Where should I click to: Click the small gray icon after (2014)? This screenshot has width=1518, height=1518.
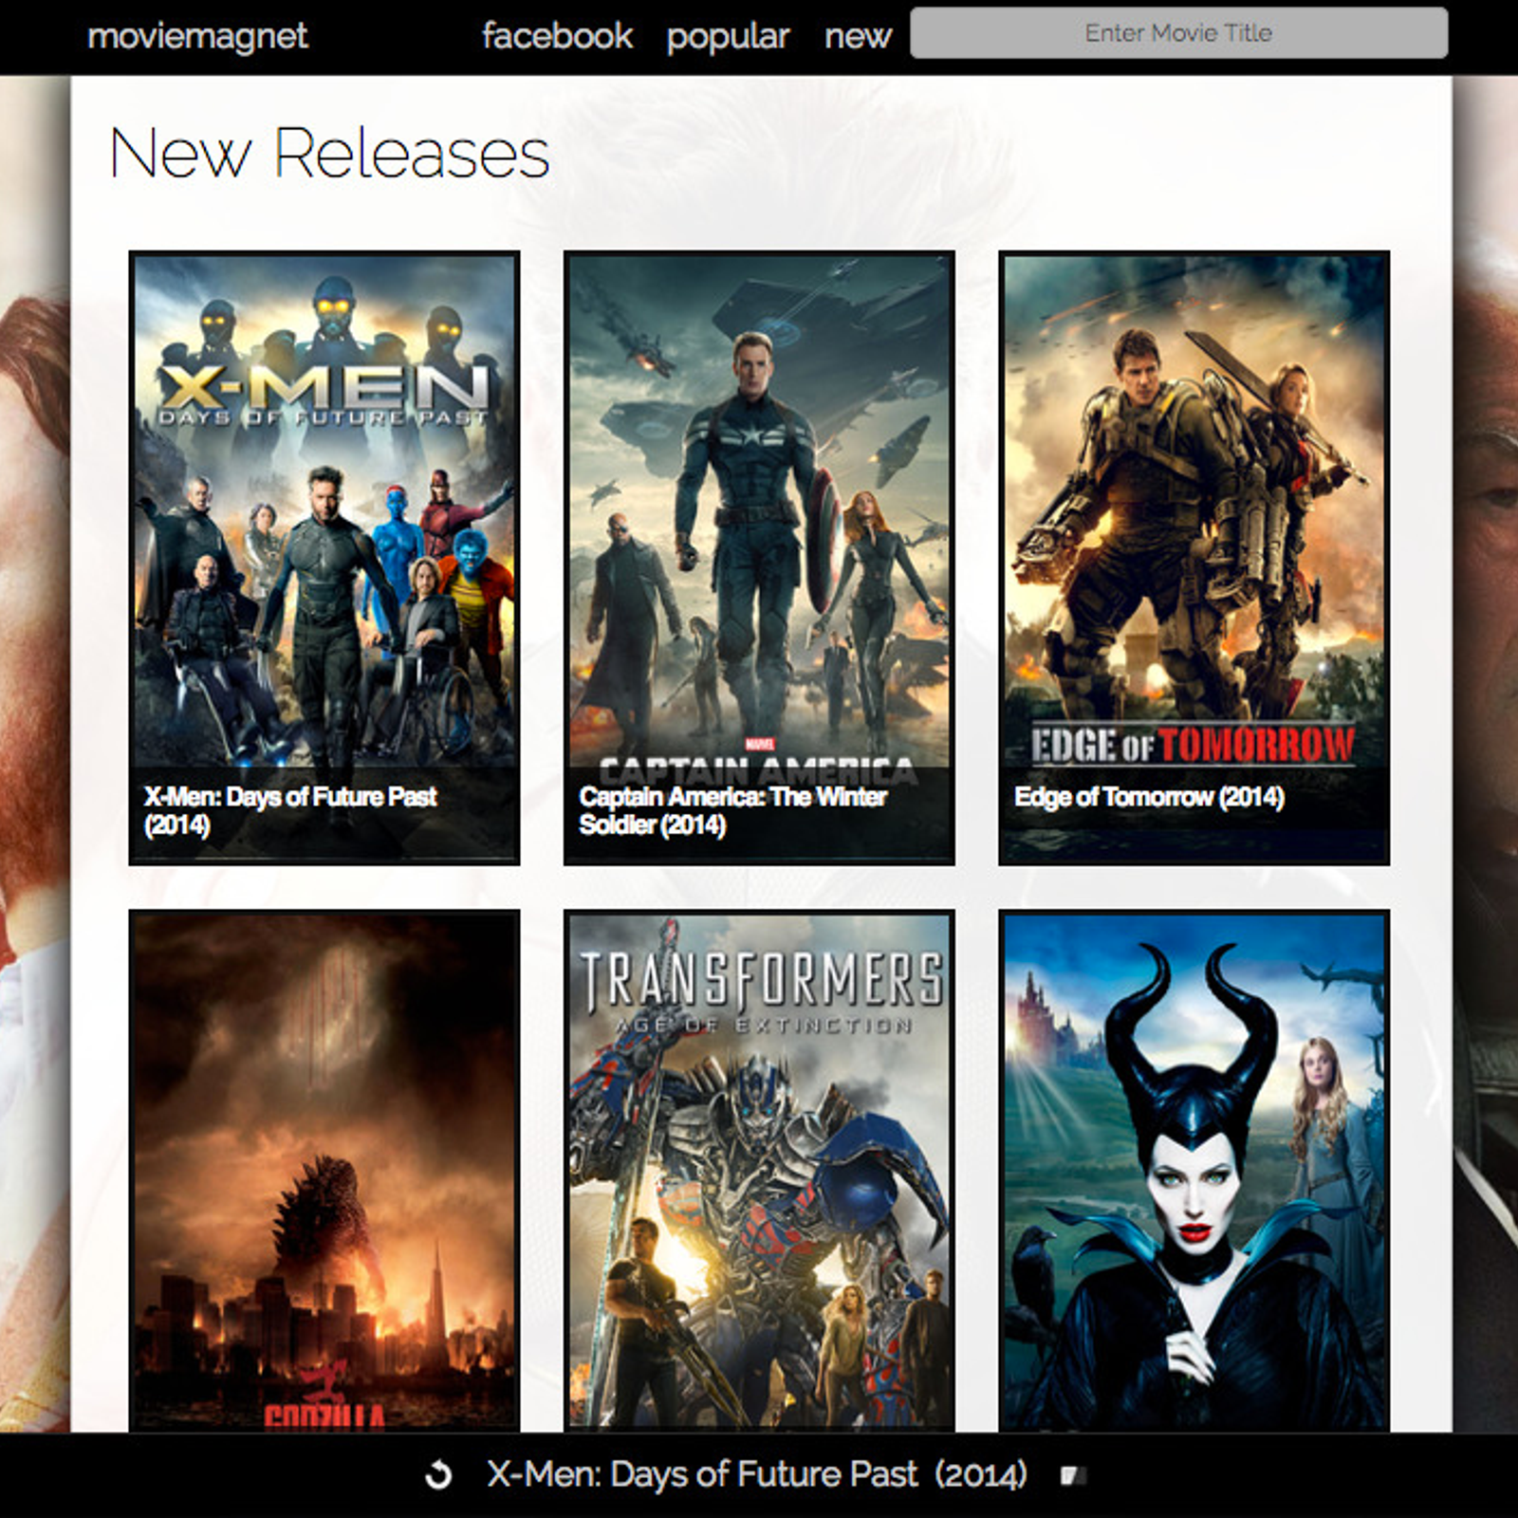(x=1073, y=1475)
